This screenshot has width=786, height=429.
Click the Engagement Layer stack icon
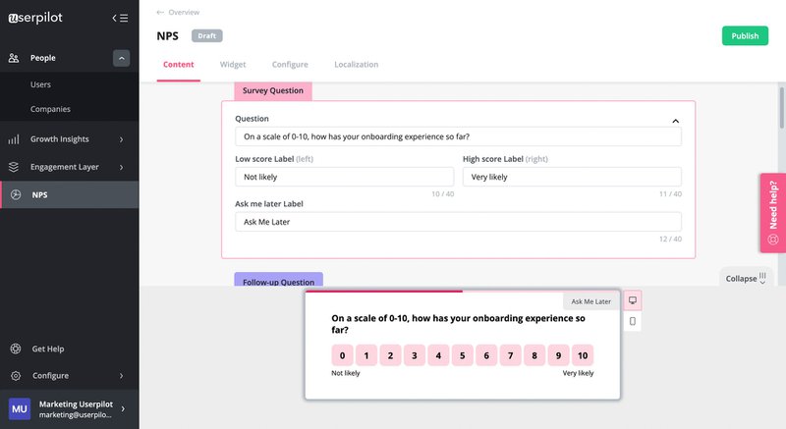pos(15,167)
